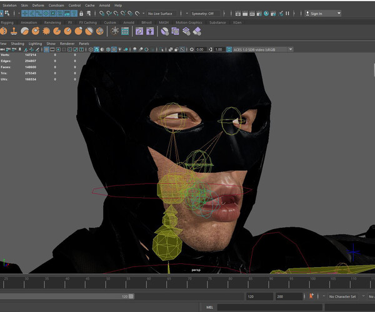Switch to the Rendering shelf tab
Image resolution: width=375 pixels, height=312 pixels.
point(52,22)
